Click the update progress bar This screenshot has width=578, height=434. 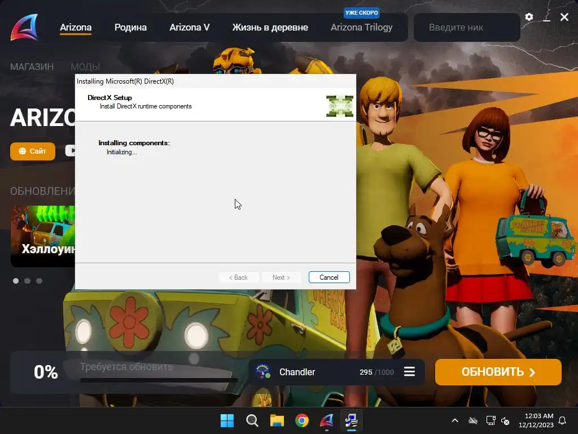point(159,380)
